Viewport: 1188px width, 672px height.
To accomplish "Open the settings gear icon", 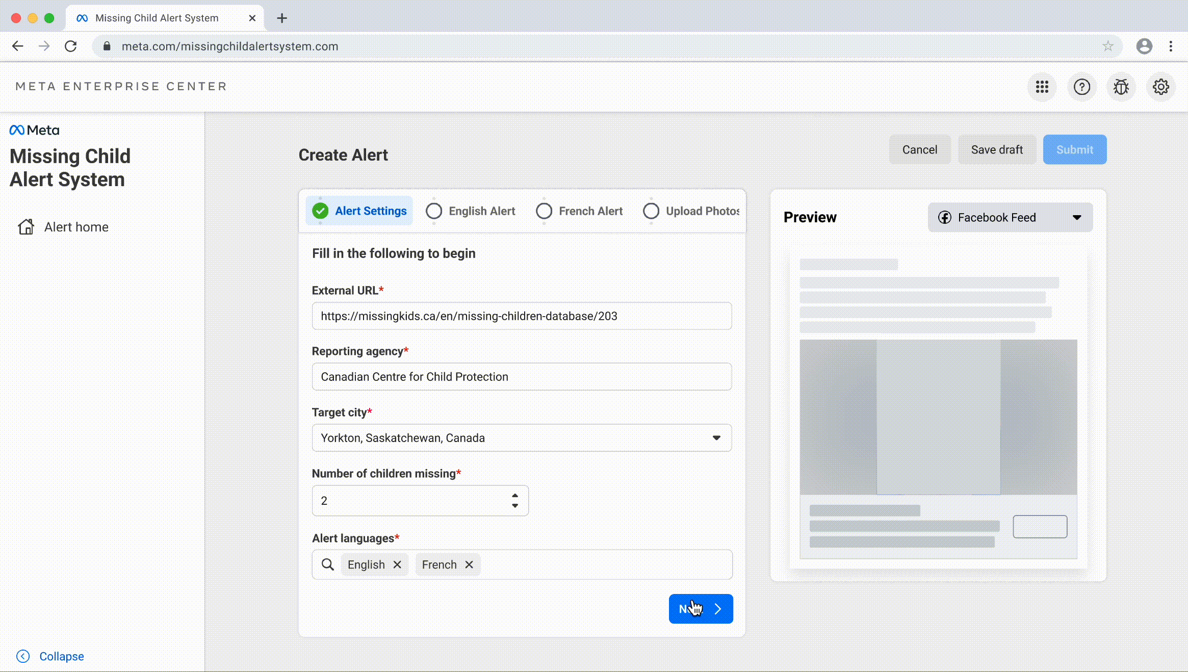I will 1160,87.
